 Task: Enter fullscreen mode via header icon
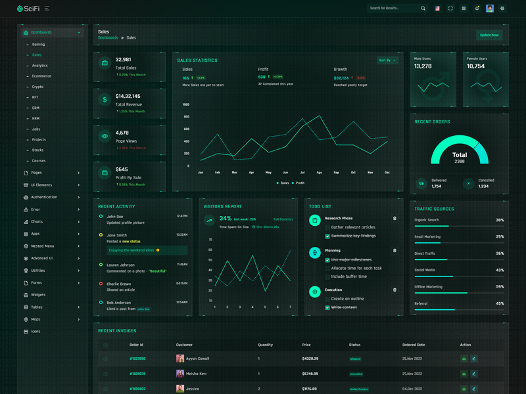[x=450, y=9]
